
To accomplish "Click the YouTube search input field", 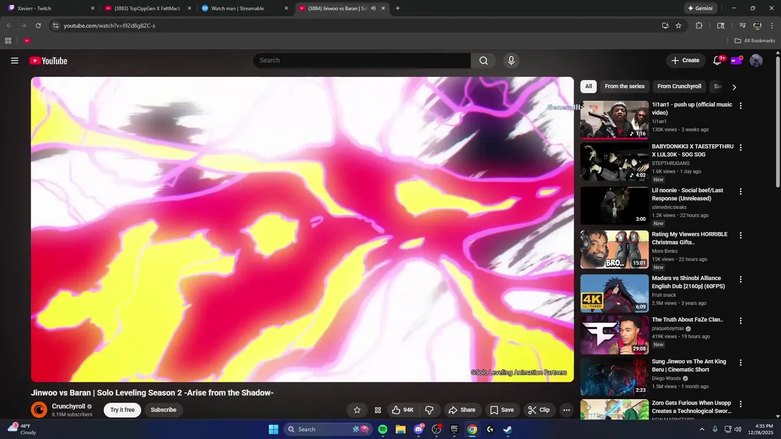I will (362, 60).
